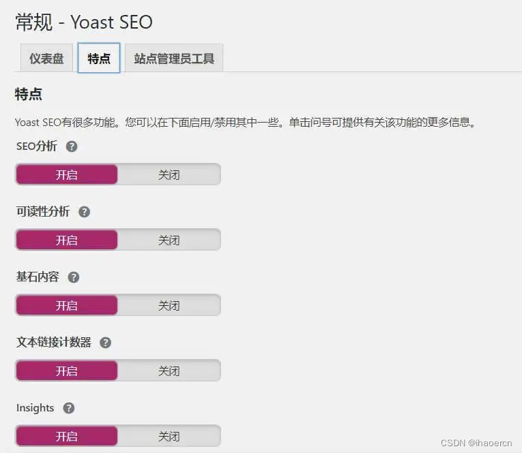Click the help icon beside Insights

[68, 408]
